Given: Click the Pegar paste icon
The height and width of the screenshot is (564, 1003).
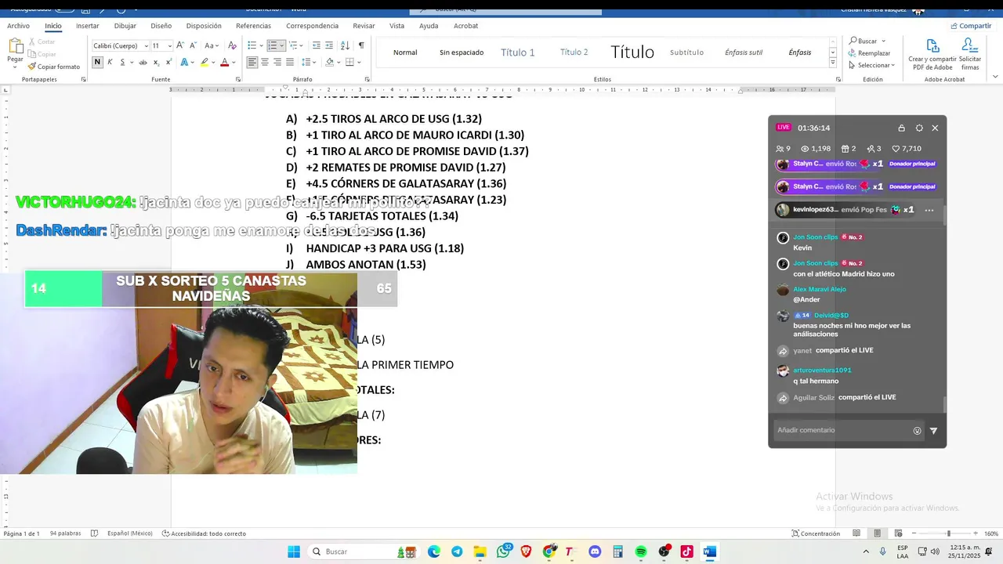Looking at the screenshot, I should (15, 47).
